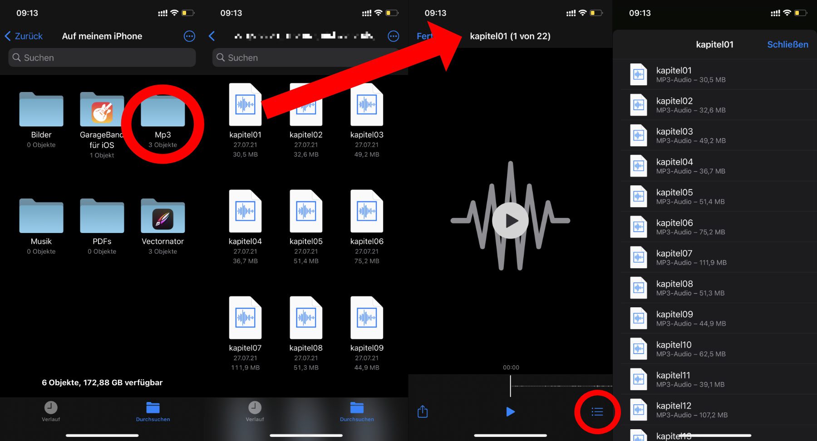Tap the large play button on the waveform
817x441 pixels.
tap(510, 220)
